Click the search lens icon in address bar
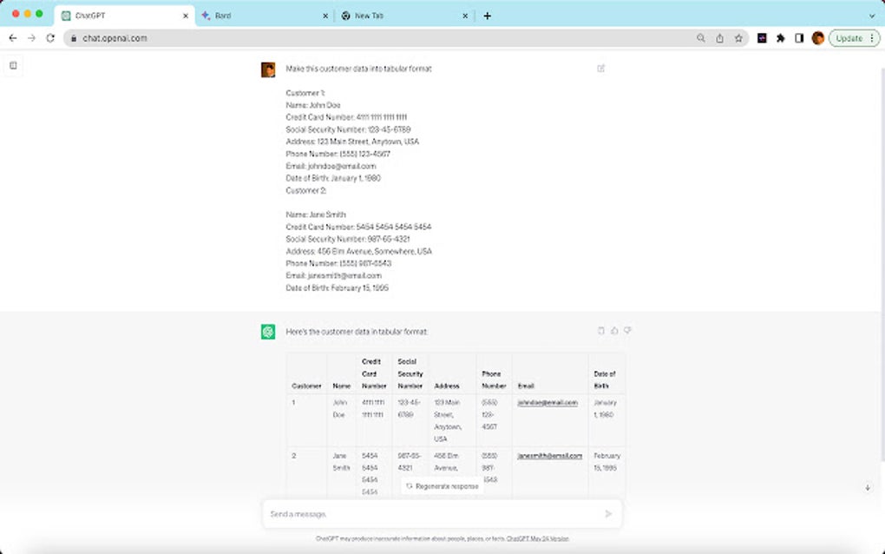 pos(702,38)
